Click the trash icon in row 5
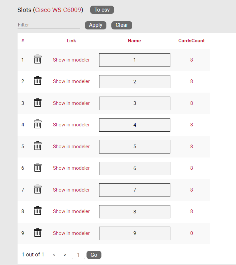236x265 pixels. [x=38, y=146]
